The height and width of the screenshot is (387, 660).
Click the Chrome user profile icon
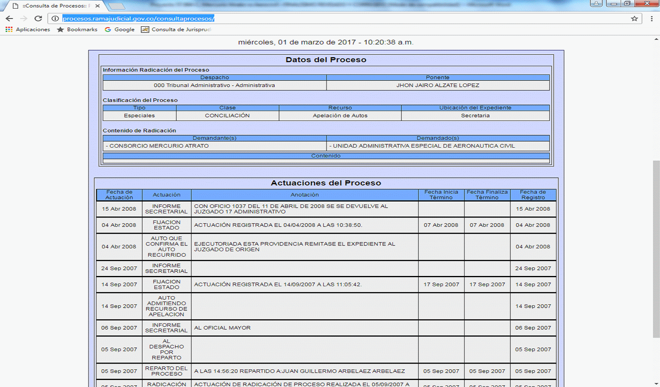[596, 3]
